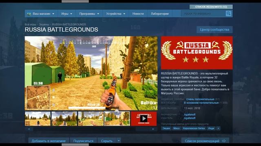The width and height of the screenshot is (261, 146).
Task: Select second screenshot thumbnail with trees
Action: [64, 119]
